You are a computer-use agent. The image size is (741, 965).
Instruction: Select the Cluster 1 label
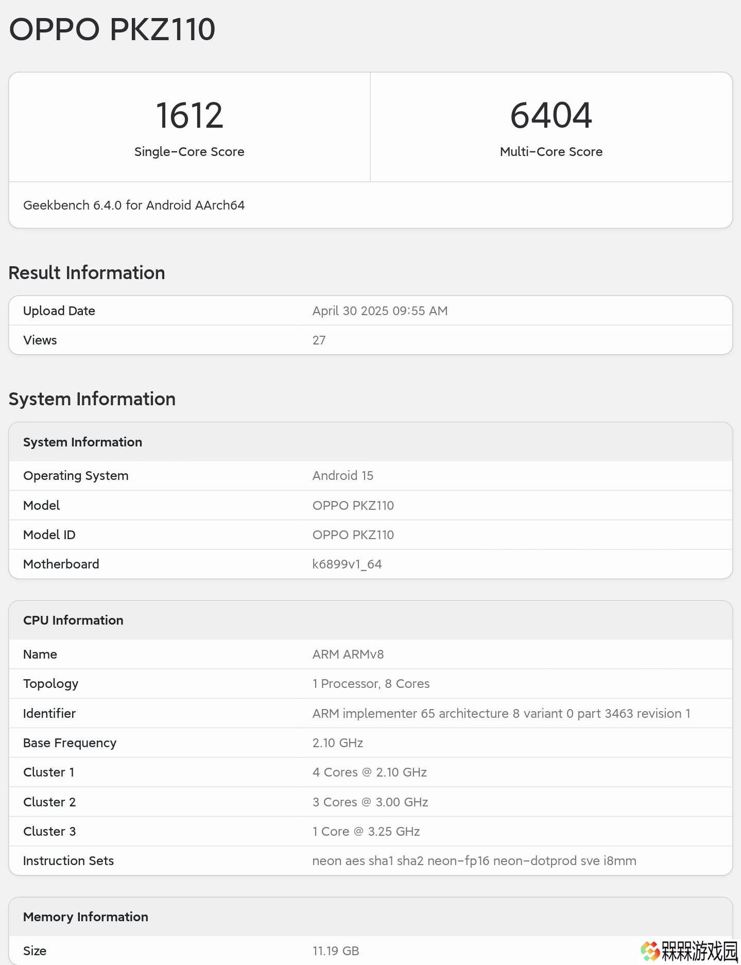tap(49, 772)
